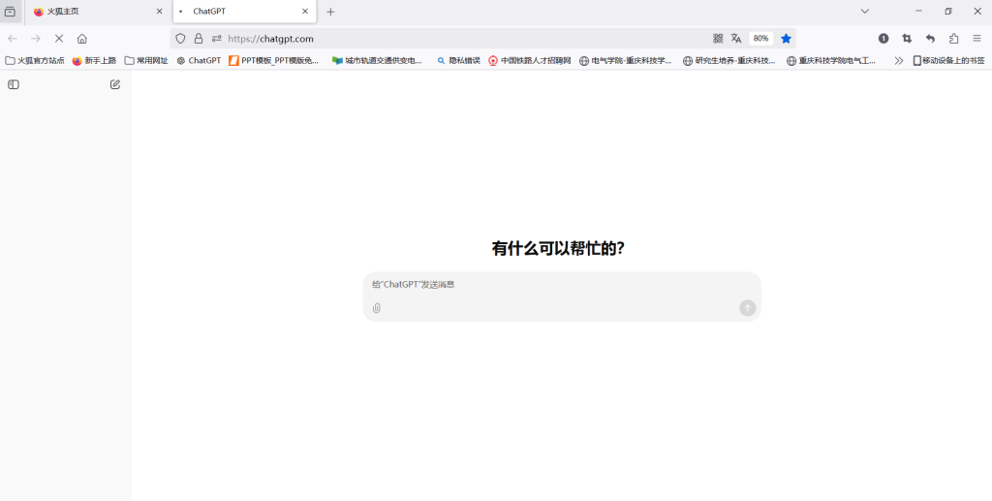Image resolution: width=992 pixels, height=501 pixels.
Task: Reset the 80% zoom level
Action: pos(761,39)
